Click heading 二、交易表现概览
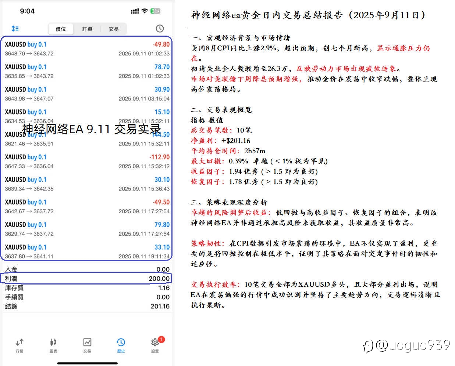This screenshot has width=455, height=366. (221, 110)
